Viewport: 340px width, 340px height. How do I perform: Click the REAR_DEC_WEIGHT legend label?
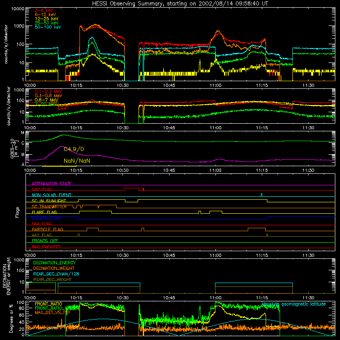52,280
